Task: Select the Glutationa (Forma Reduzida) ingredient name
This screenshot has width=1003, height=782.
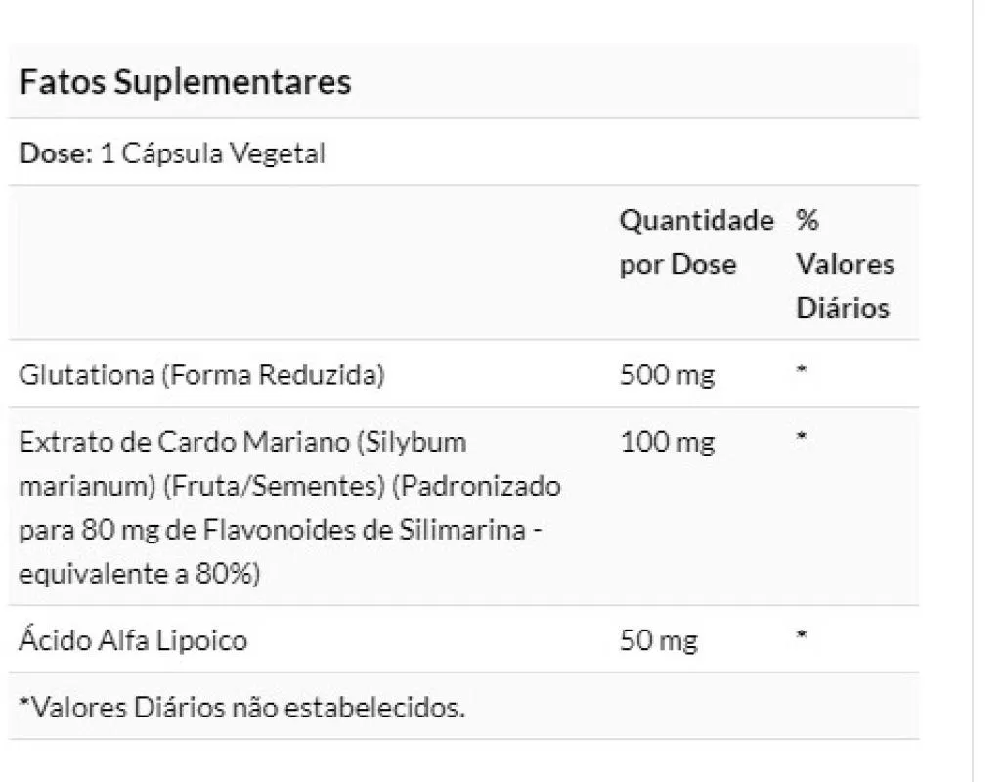Action: point(201,375)
